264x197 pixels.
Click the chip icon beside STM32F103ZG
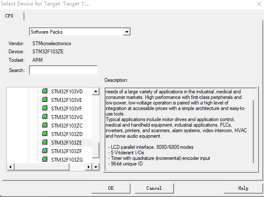(x=45, y=159)
